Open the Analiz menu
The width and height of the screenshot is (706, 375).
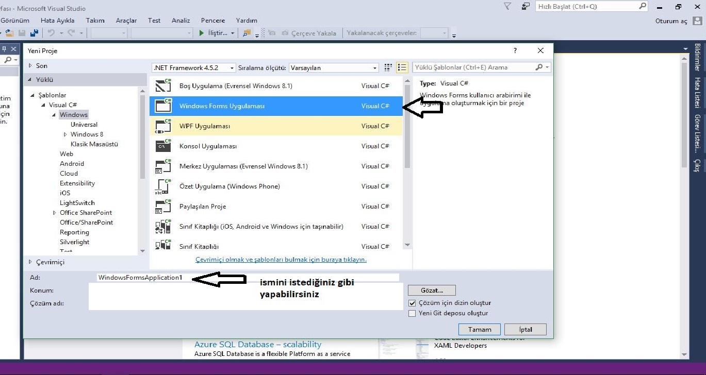pos(181,21)
